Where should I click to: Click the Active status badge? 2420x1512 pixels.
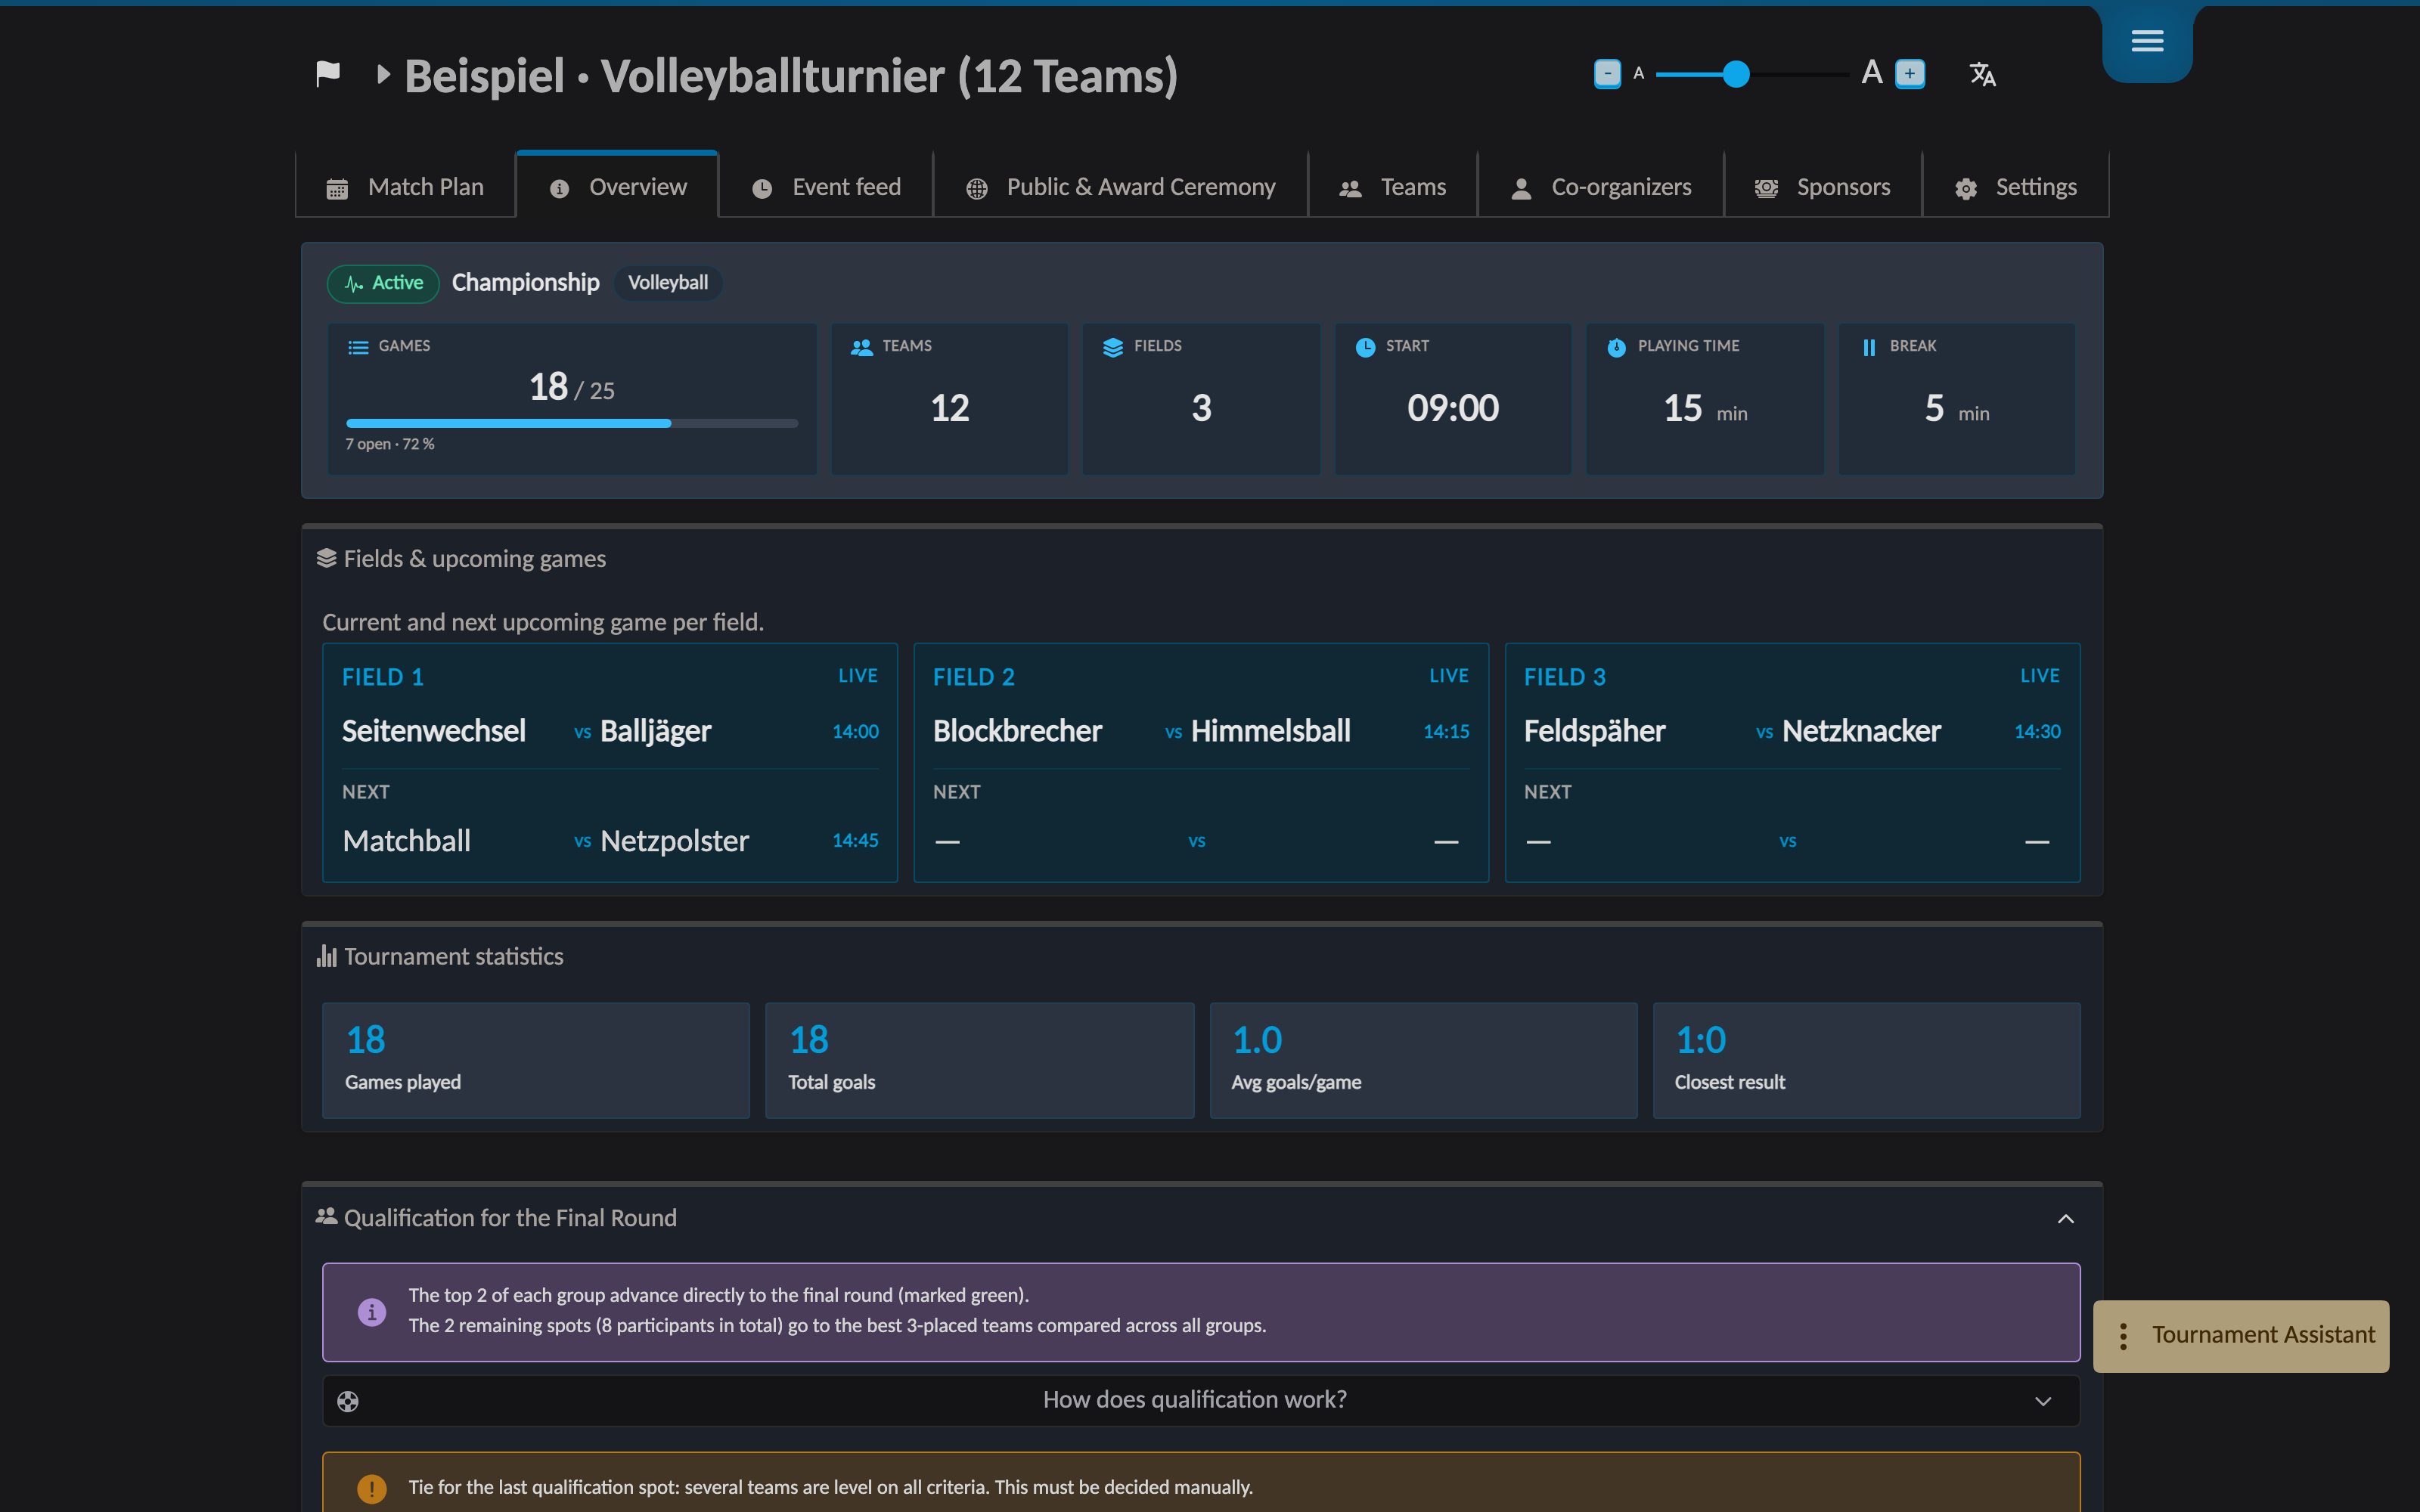[x=383, y=283]
